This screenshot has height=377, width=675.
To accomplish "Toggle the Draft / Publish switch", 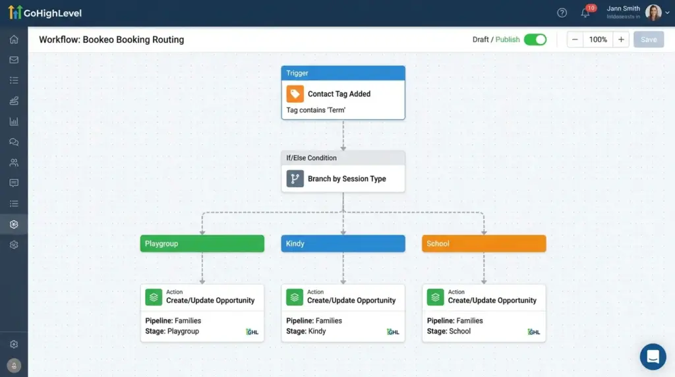I will (x=535, y=40).
